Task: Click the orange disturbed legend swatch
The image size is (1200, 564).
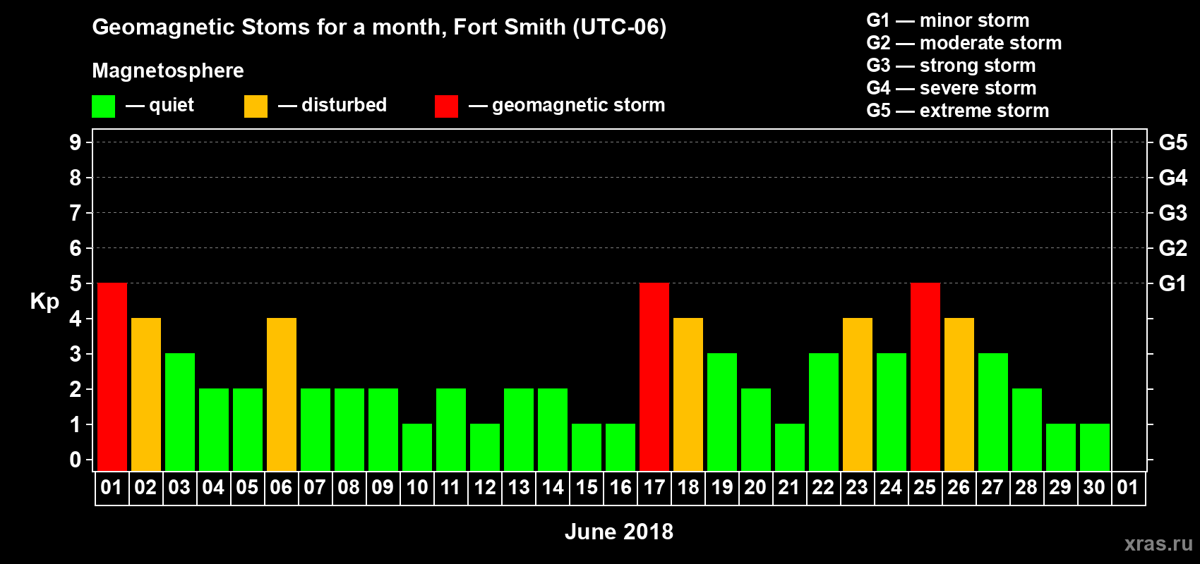Action: pos(256,106)
